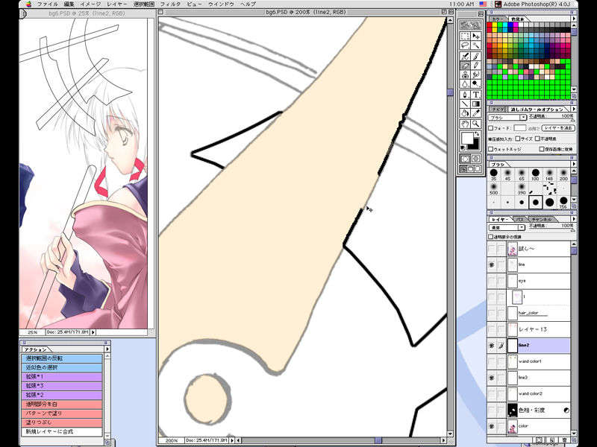Run the 塗りつぶし action
The height and width of the screenshot is (447, 597).
coord(62,422)
